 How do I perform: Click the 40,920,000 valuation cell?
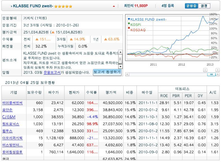click(x=113, y=103)
